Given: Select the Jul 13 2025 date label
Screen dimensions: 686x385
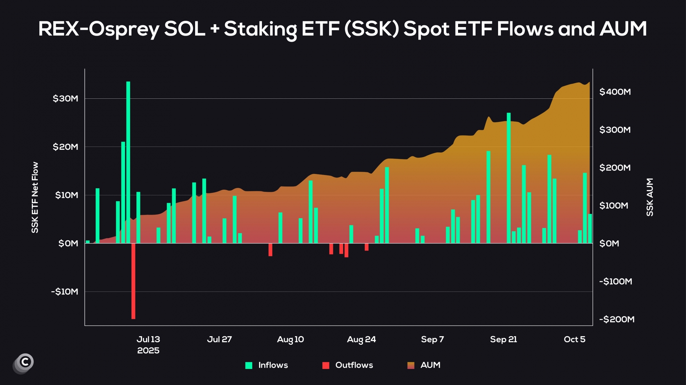Looking at the screenshot, I should click(x=148, y=344).
